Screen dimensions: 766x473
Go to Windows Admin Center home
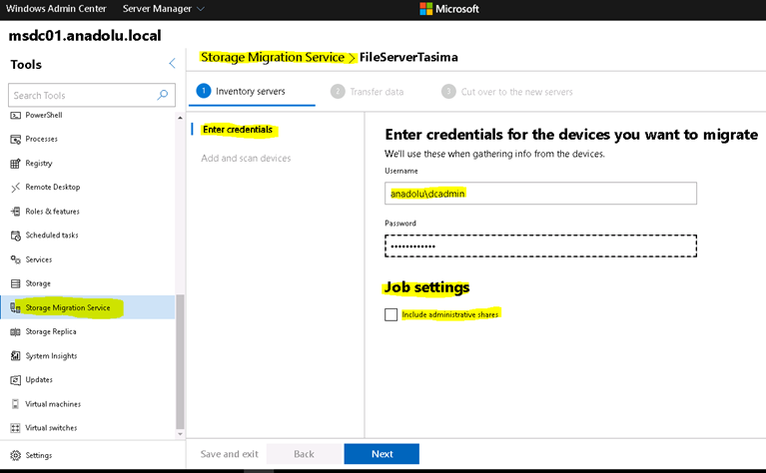56,9
